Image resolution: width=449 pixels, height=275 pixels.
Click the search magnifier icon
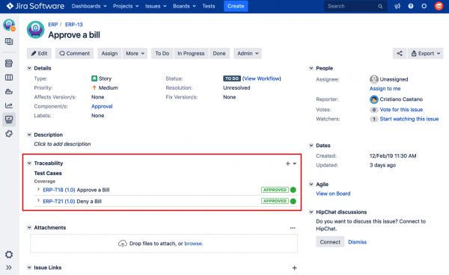(x=380, y=6)
